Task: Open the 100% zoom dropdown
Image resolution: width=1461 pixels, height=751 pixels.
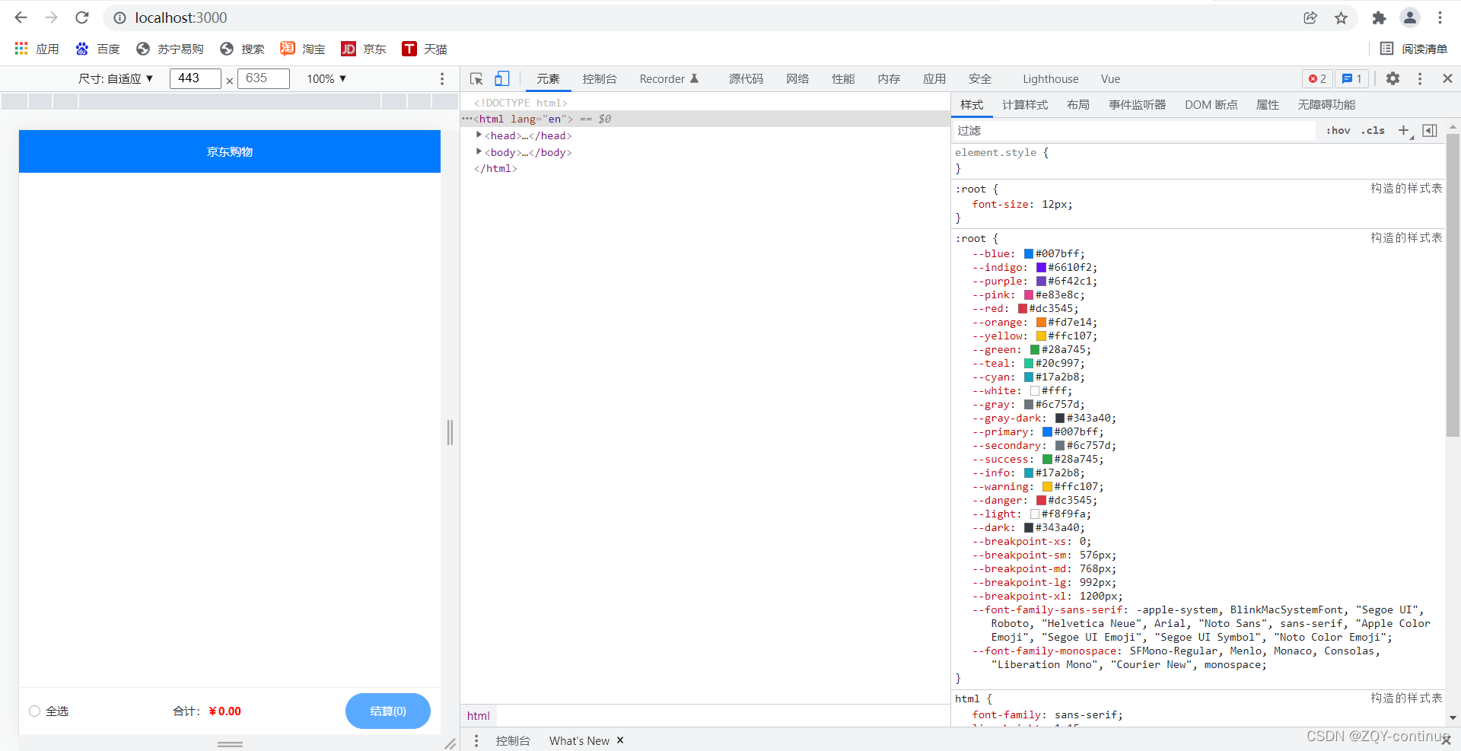Action: point(326,78)
